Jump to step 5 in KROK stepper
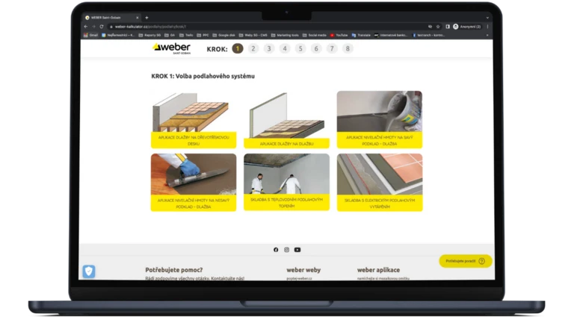574x322 pixels. (x=300, y=48)
